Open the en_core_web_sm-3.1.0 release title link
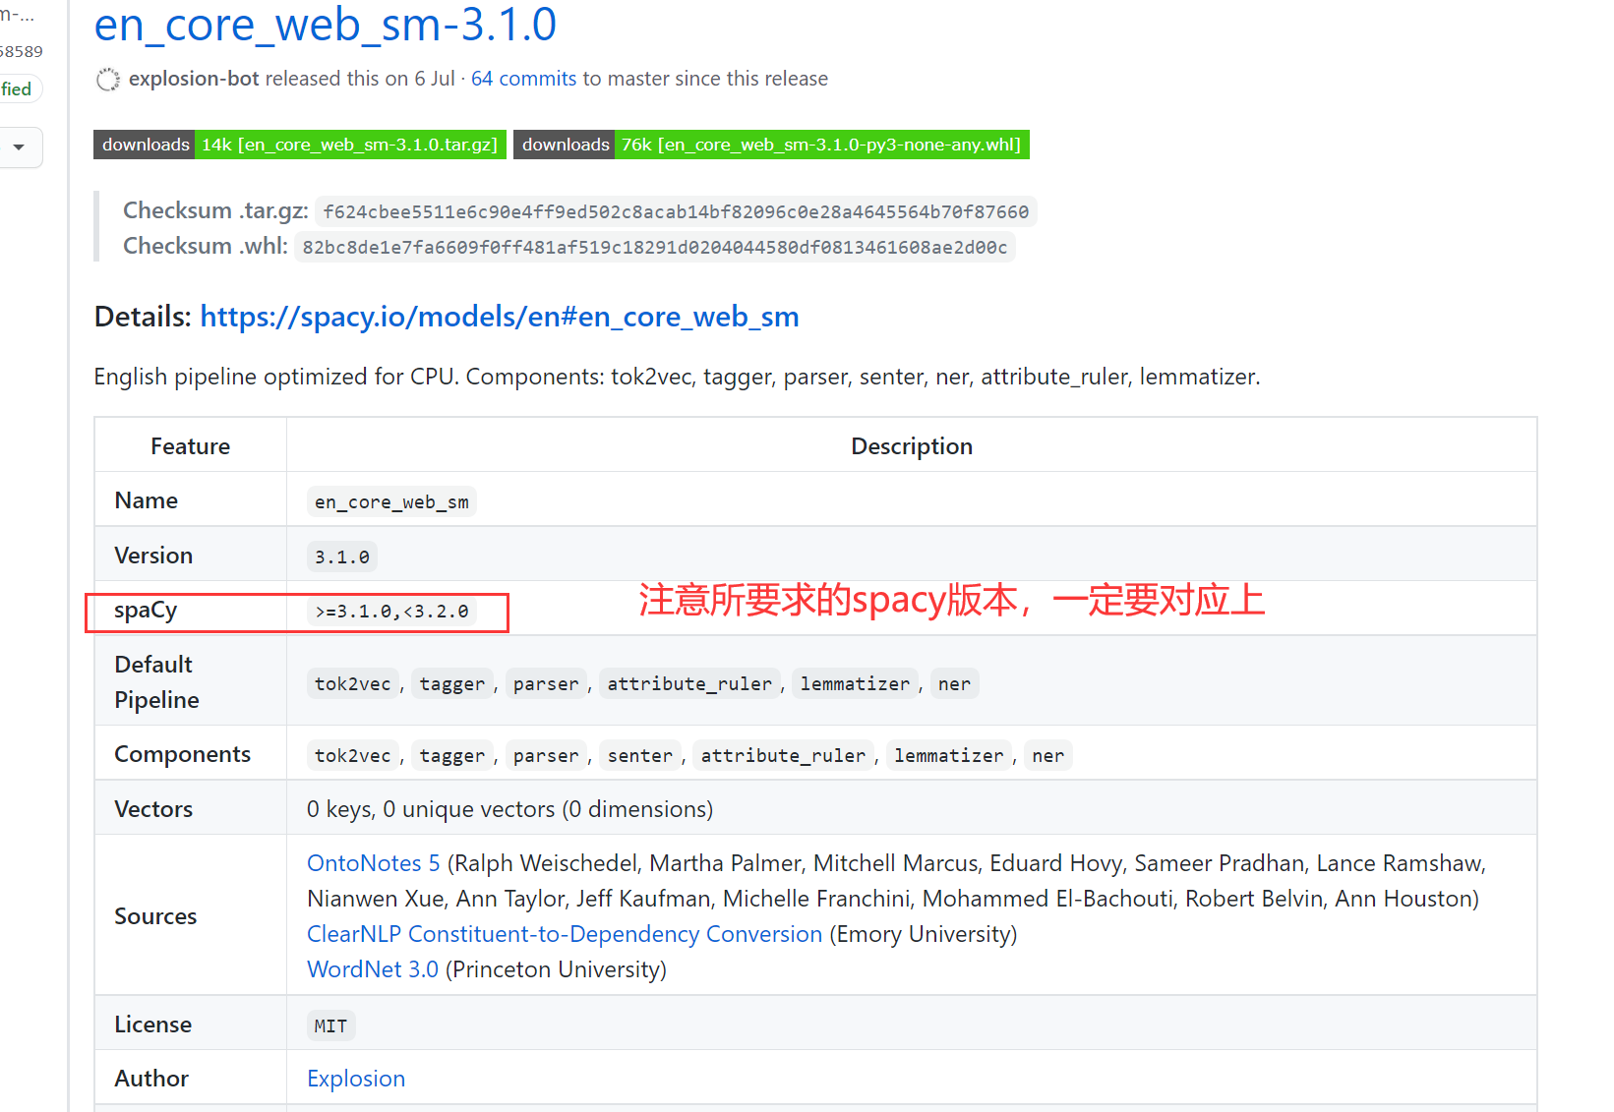 325,25
